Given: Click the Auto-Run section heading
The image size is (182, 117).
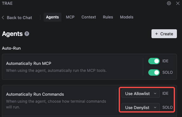Looking at the screenshot, I should (11, 48).
